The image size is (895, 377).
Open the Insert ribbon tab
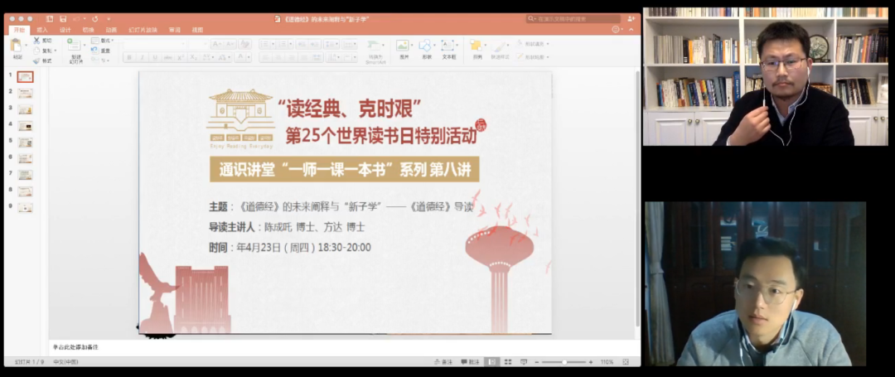(x=42, y=30)
